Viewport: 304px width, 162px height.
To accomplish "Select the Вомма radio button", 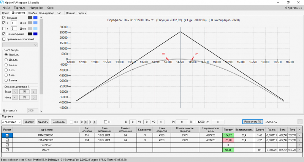I will [6, 80].
